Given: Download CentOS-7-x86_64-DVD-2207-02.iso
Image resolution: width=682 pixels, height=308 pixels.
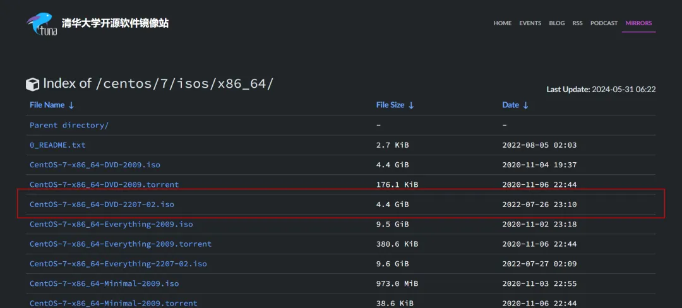Looking at the screenshot, I should coord(102,204).
